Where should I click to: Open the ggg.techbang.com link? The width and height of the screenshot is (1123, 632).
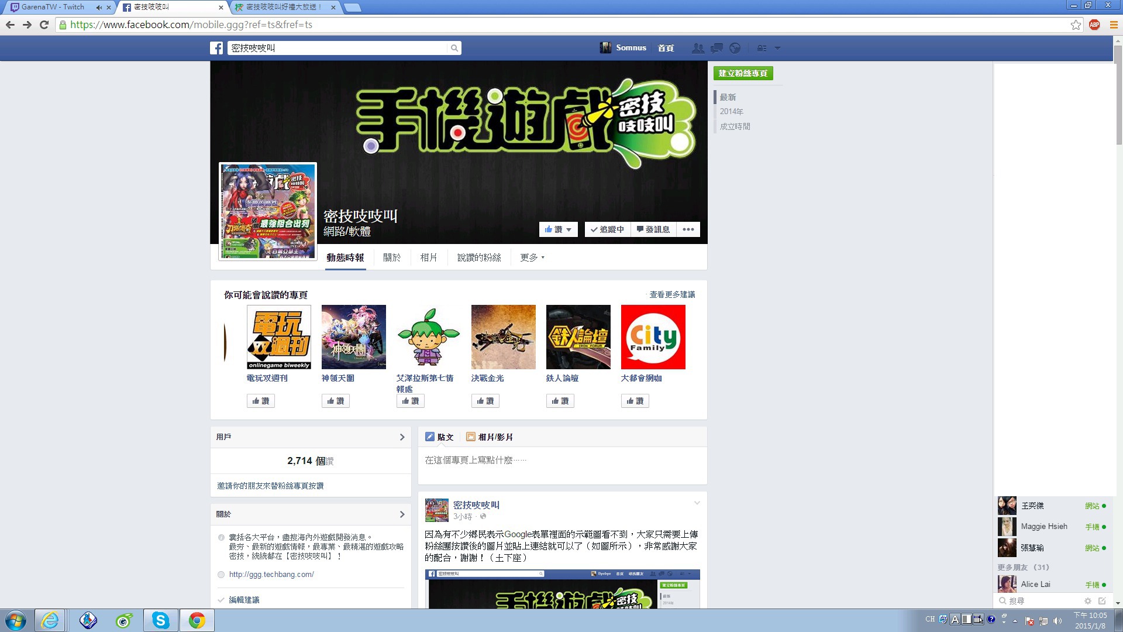[x=271, y=575]
